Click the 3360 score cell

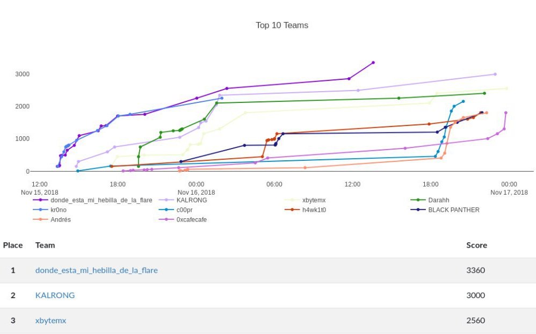tap(475, 270)
